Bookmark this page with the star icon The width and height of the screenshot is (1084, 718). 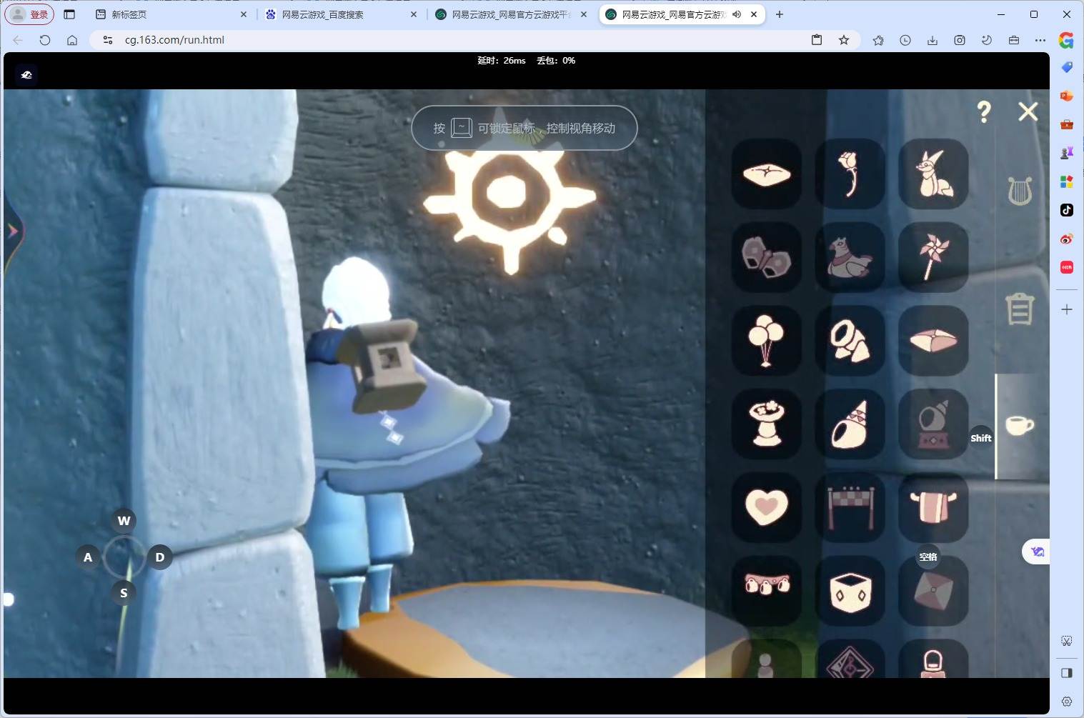(x=844, y=40)
